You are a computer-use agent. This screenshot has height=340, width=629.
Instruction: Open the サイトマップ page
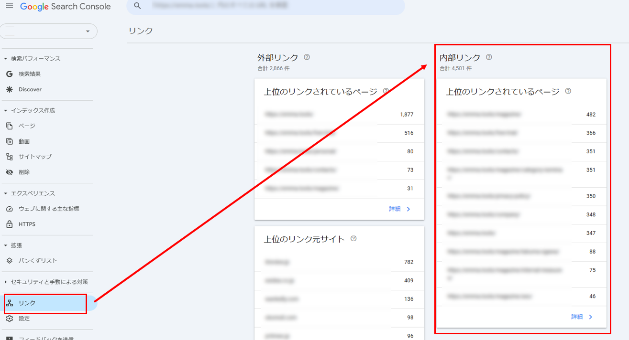coord(34,157)
